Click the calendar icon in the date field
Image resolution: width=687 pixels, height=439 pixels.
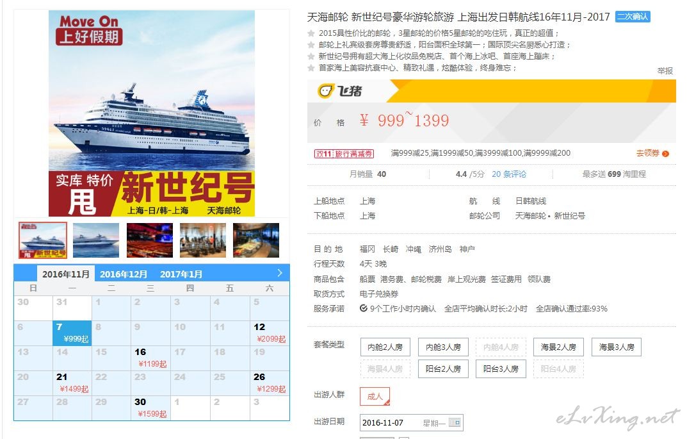(x=455, y=423)
